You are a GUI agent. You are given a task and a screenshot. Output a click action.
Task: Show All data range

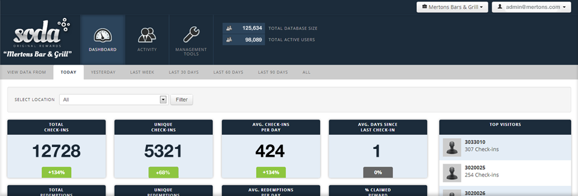[x=306, y=72]
